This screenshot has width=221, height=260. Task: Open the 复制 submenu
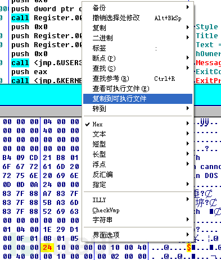tap(138, 28)
